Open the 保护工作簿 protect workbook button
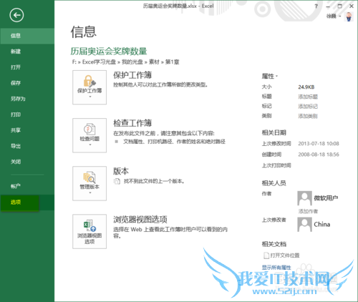This screenshot has height=302, width=358. tap(89, 87)
